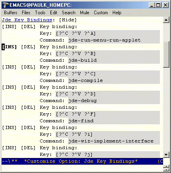Edit the Key field containing ?^B

point(108,54)
